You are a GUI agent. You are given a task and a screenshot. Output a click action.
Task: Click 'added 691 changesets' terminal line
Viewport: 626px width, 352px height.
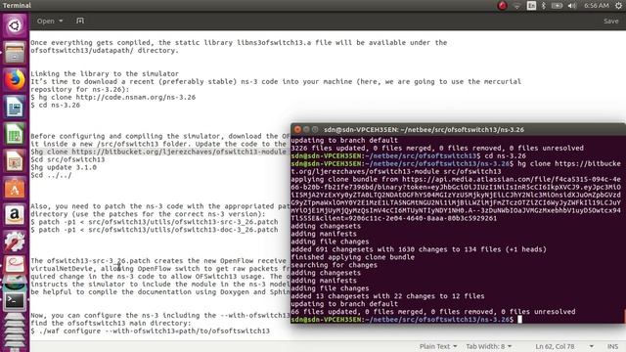pyautogui.click(x=419, y=249)
